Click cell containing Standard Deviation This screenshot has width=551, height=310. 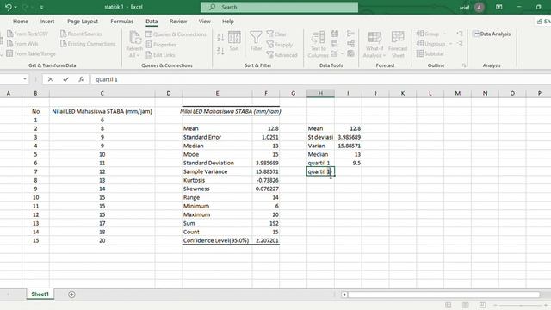pyautogui.click(x=217, y=163)
